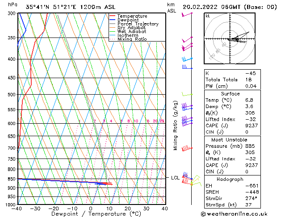The height and width of the screenshot is (217, 281).
Task: Click the 'Mixing Ratio (g/kg)' vertical axis title
Action: 175,125
